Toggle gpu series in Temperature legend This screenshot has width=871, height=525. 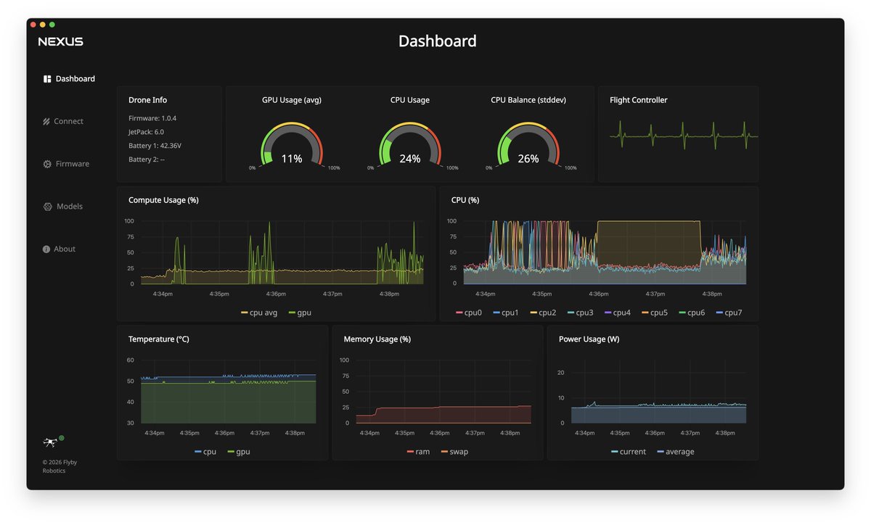click(x=239, y=452)
